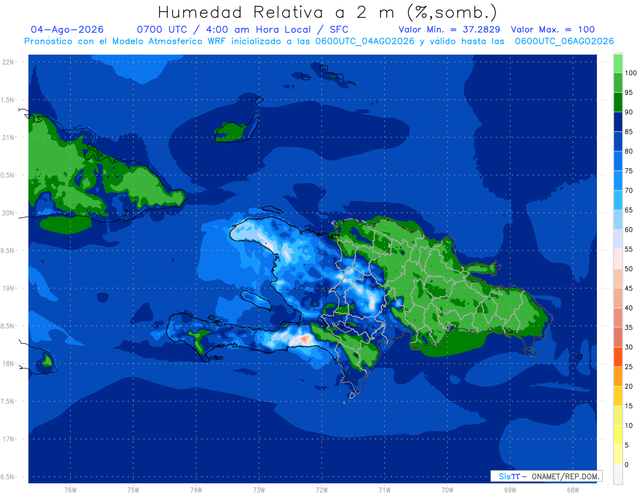Click the 75W longitude label
Image resolution: width=643 pixels, height=497 pixels.
133,490
